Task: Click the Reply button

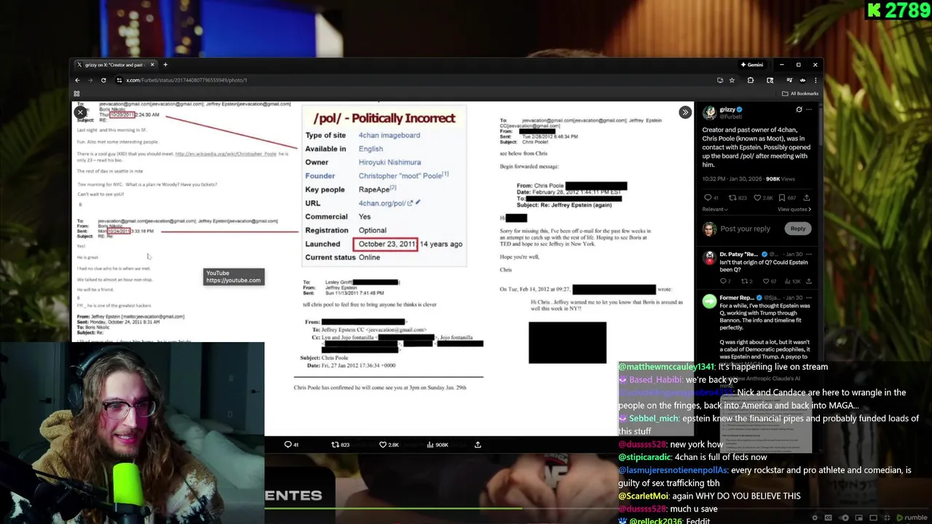Action: [798, 229]
